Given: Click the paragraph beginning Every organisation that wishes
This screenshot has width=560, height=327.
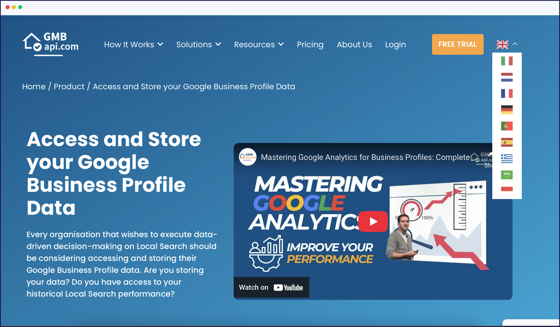Looking at the screenshot, I should click(x=122, y=264).
